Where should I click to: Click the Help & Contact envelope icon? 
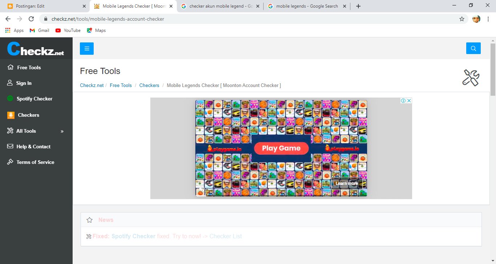point(10,147)
